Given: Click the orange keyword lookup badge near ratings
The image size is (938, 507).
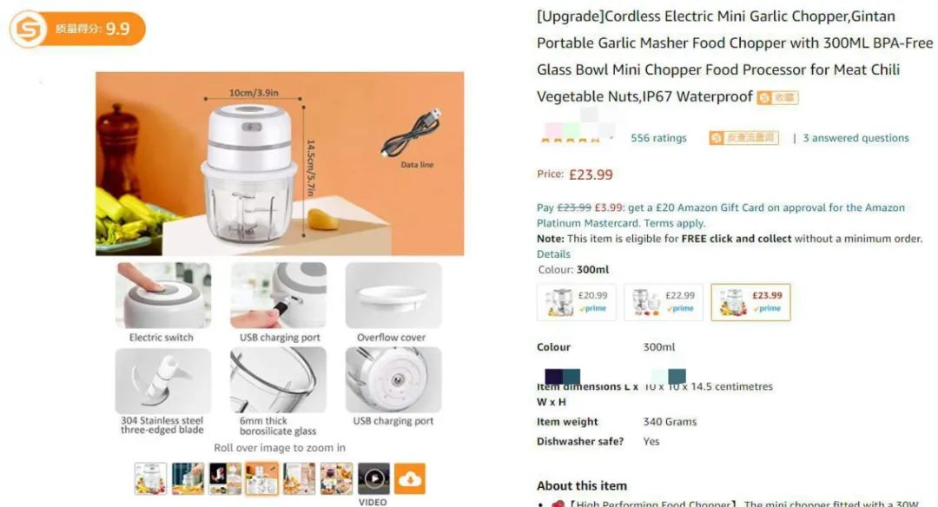Looking at the screenshot, I should tap(743, 138).
